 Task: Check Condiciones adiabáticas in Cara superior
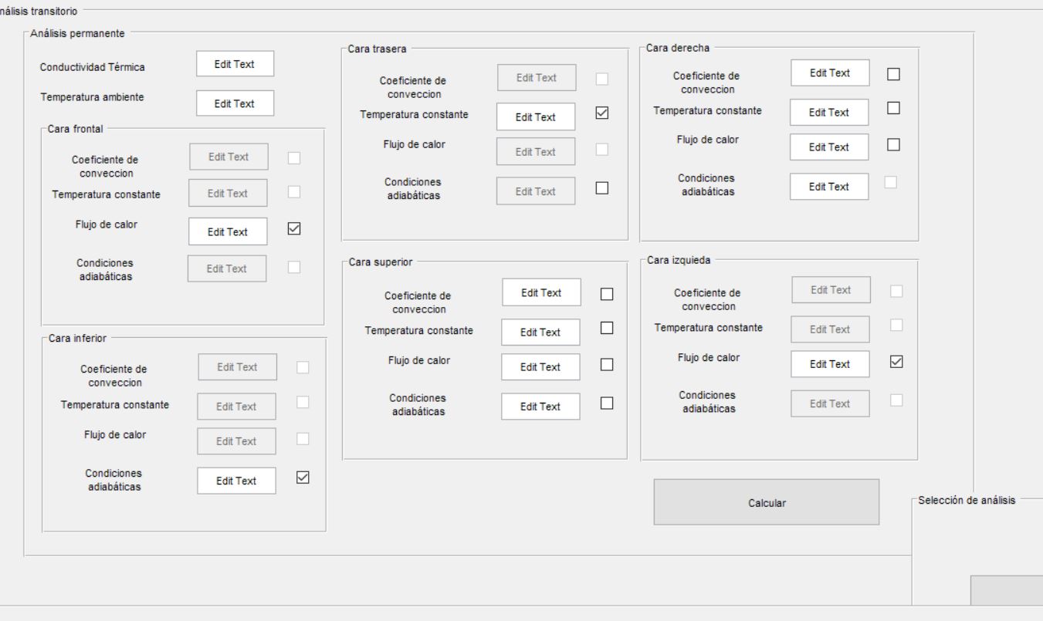pyautogui.click(x=607, y=403)
